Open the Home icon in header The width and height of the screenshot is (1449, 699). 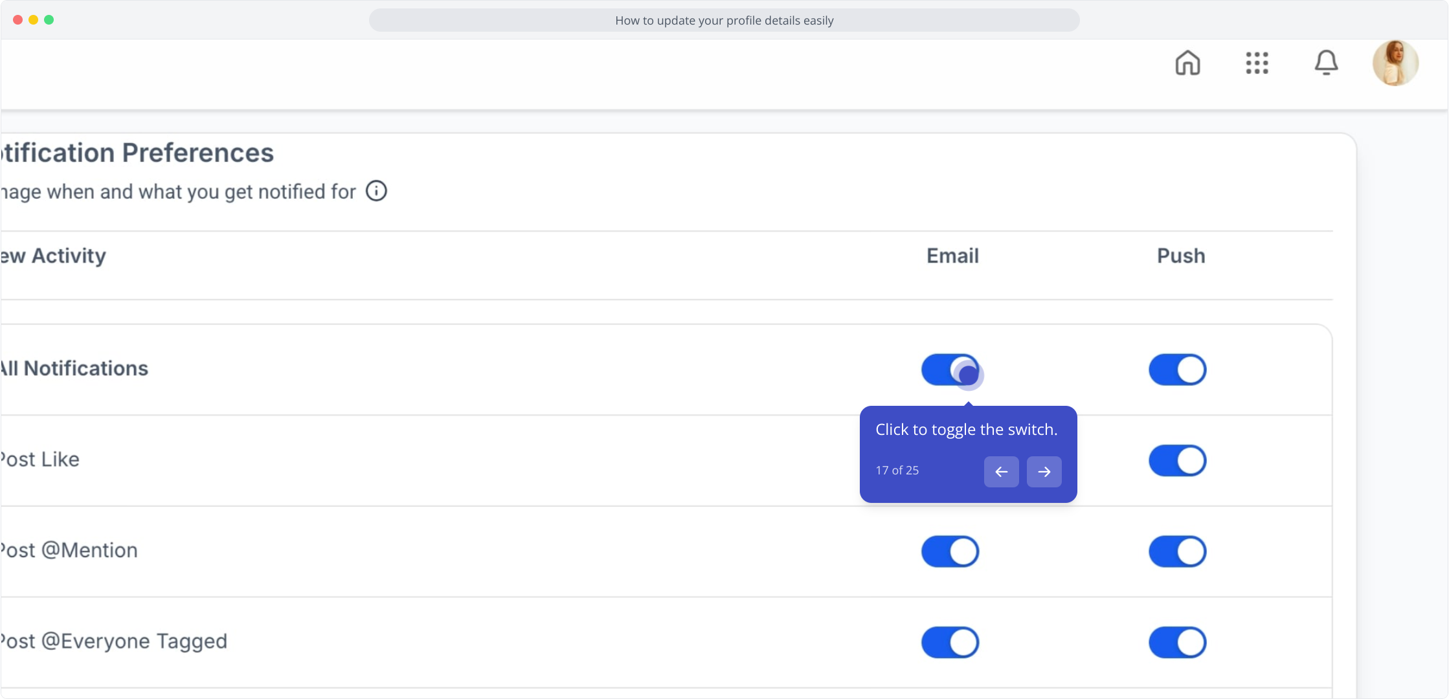tap(1187, 63)
